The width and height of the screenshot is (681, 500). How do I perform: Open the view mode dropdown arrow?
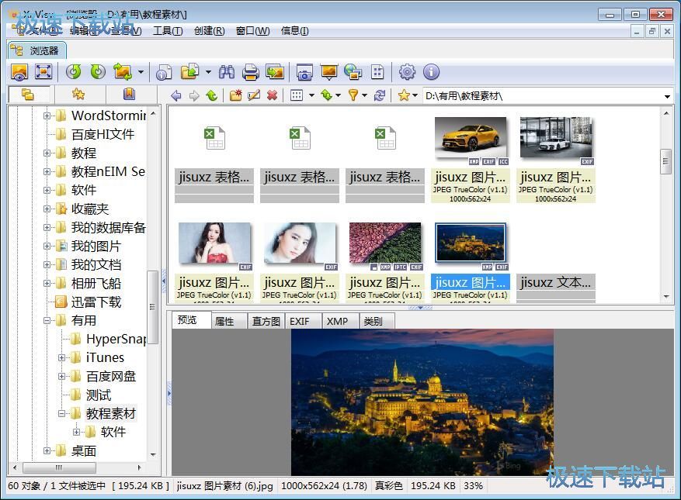coord(311,95)
